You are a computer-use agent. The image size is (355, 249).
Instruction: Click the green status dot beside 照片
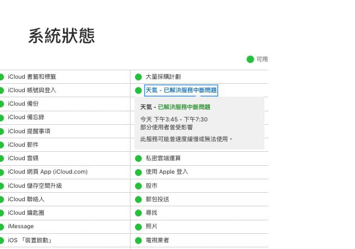(138, 227)
